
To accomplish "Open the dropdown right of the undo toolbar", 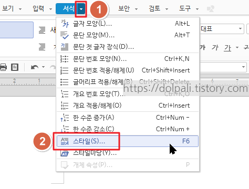I will point(243,67).
